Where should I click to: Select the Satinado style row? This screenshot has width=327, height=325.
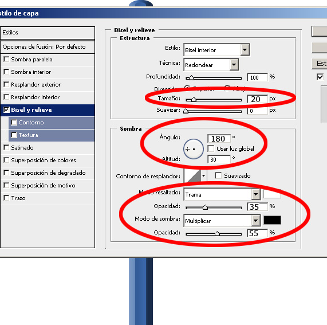[48, 148]
